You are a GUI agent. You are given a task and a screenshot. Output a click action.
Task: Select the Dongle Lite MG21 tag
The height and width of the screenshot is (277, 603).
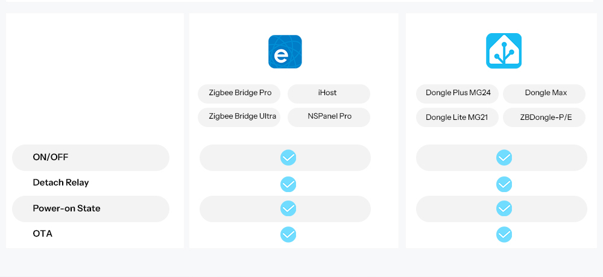click(x=456, y=117)
